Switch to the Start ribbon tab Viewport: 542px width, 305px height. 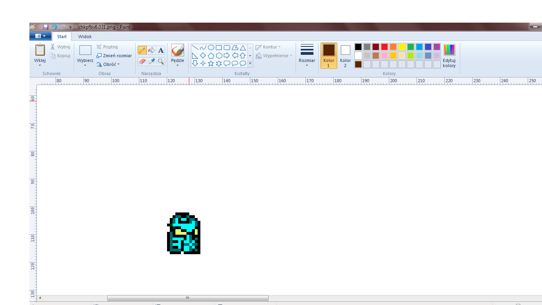pos(62,37)
